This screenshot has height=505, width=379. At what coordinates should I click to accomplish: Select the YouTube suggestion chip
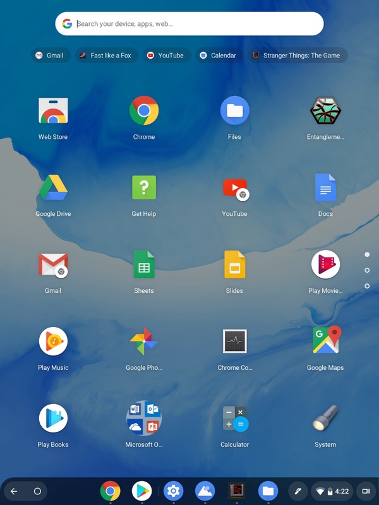pyautogui.click(x=167, y=56)
